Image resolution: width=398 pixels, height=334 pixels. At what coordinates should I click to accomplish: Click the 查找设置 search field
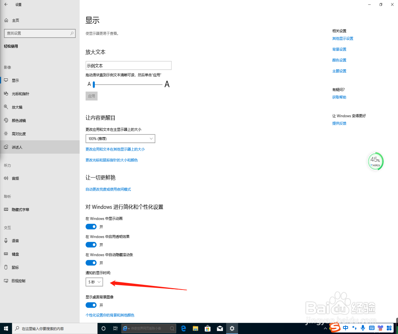tap(40, 33)
